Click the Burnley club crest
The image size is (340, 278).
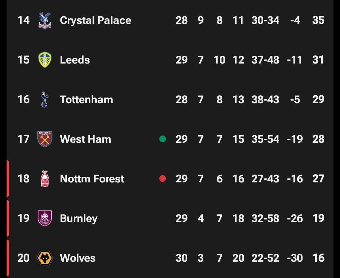[x=45, y=218]
